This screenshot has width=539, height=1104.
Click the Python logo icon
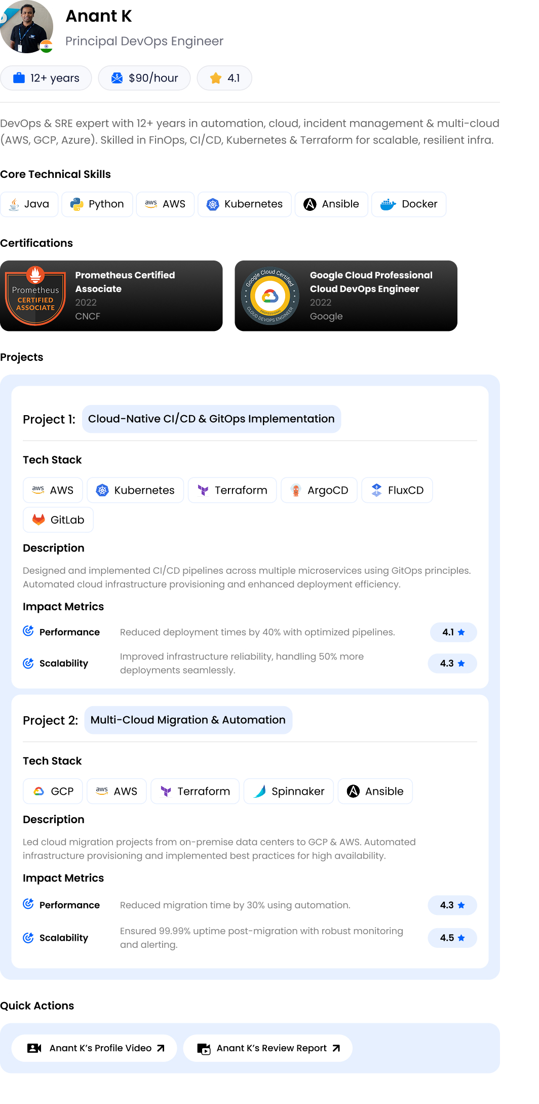(x=76, y=204)
